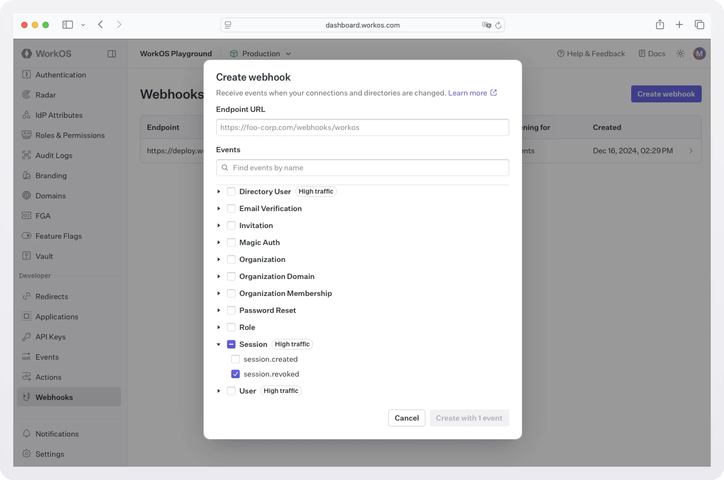Screen dimensions: 724x480
Task: Expand the Email Verification event group
Action: pos(219,208)
